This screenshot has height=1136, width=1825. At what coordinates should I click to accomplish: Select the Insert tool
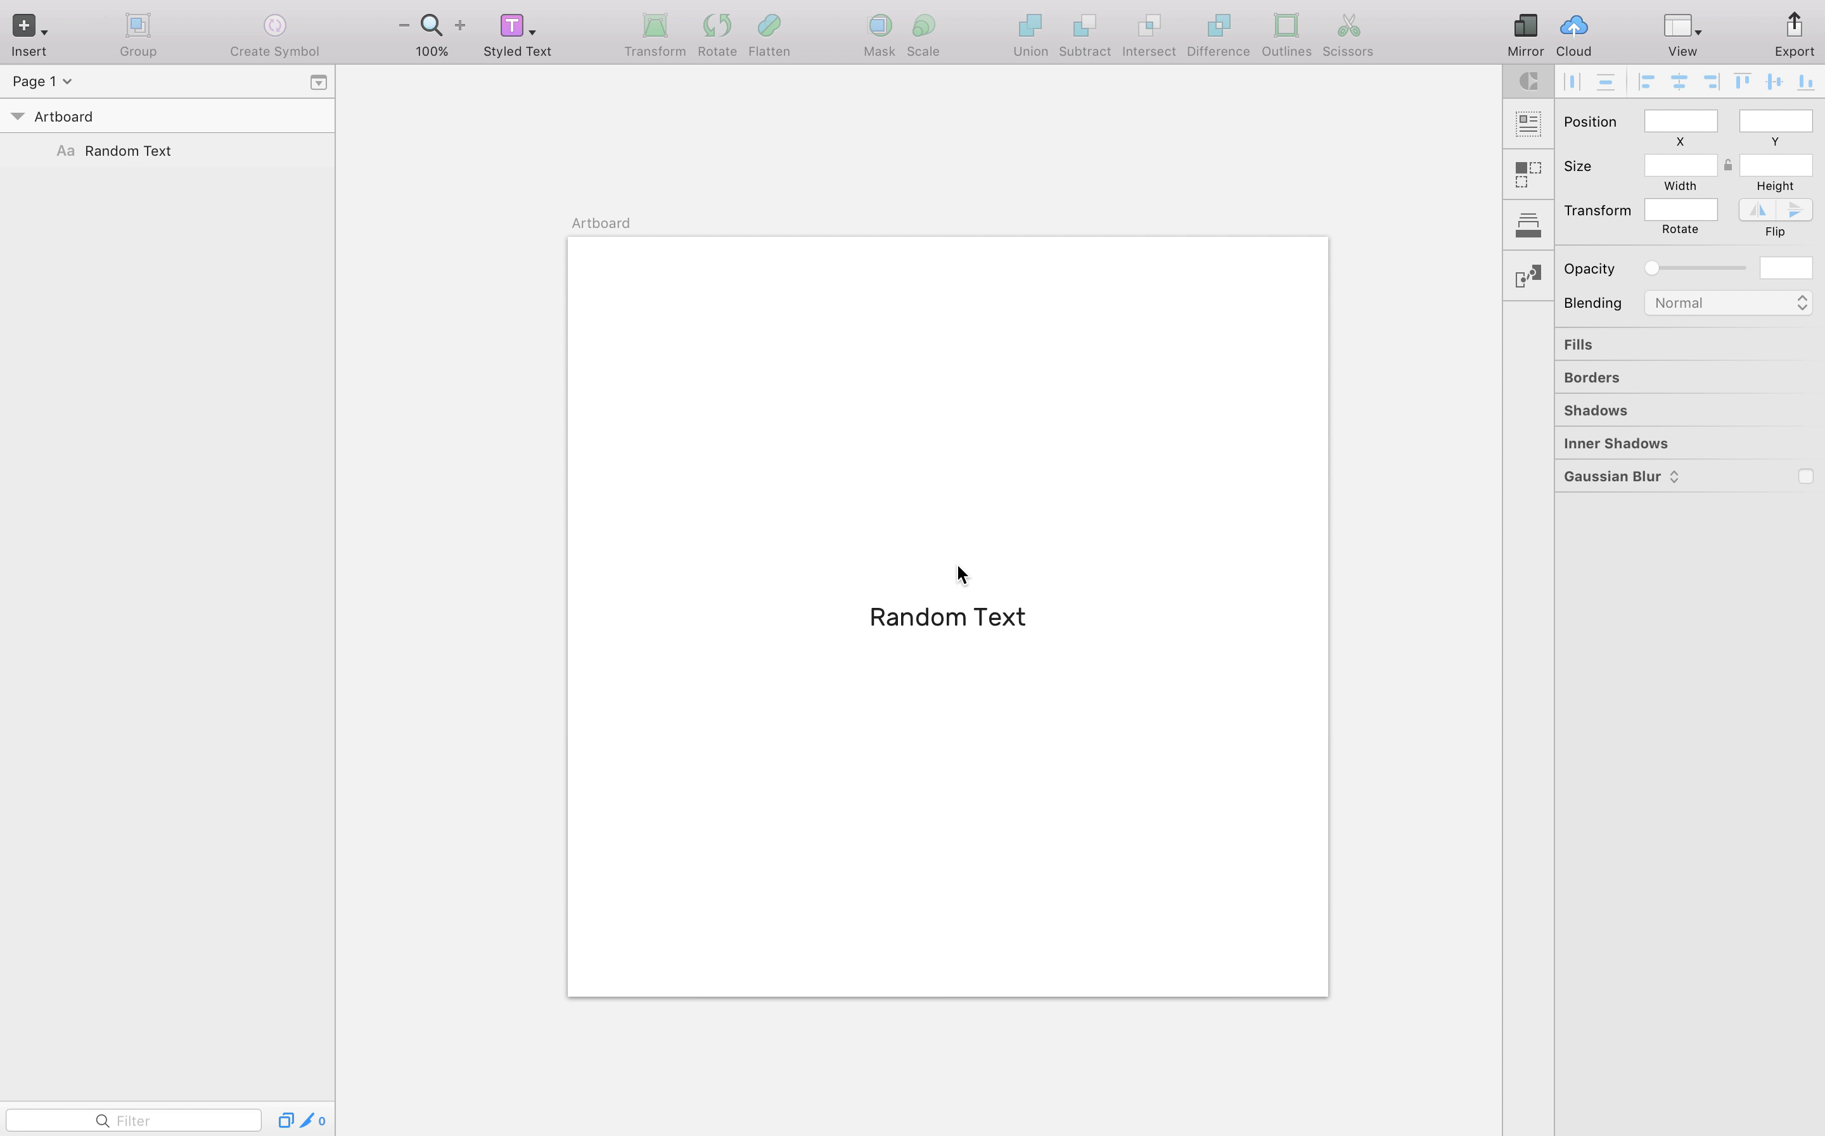point(23,25)
